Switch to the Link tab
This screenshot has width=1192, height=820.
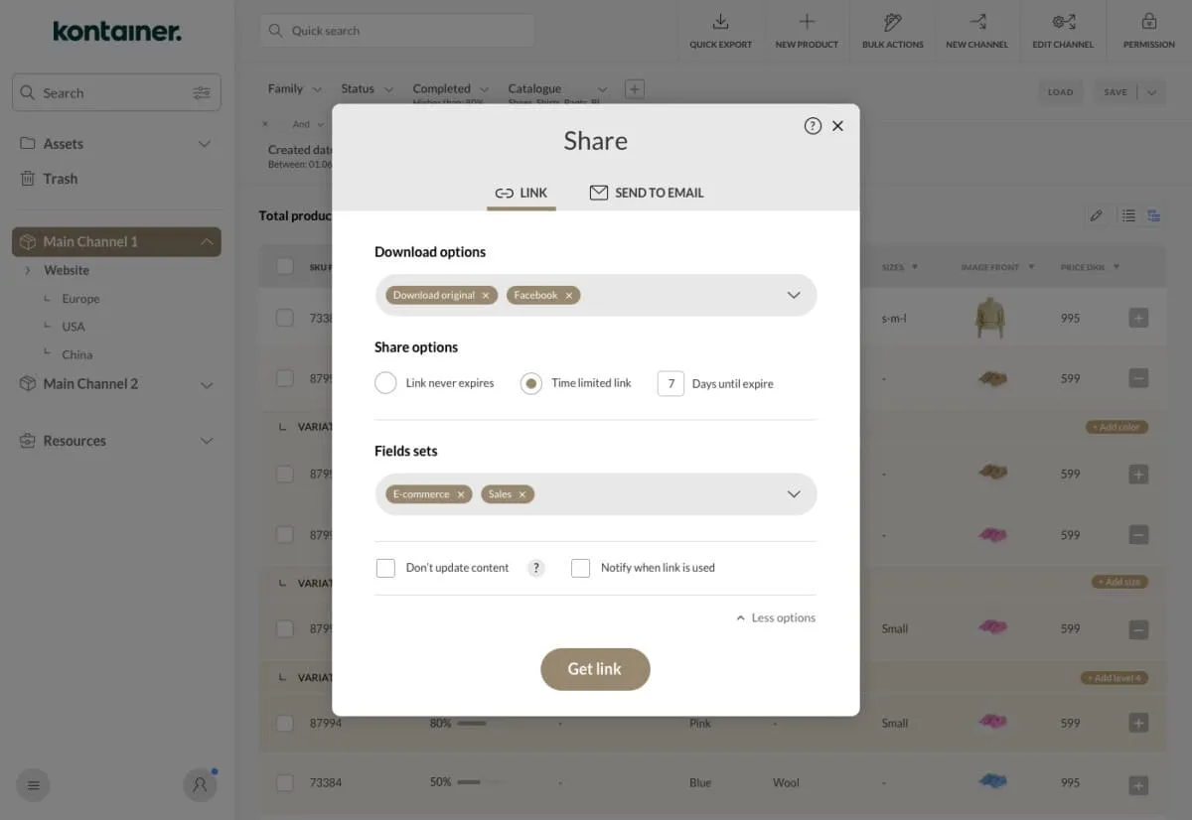(521, 193)
